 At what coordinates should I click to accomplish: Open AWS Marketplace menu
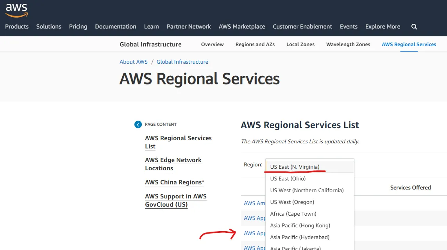tap(242, 27)
